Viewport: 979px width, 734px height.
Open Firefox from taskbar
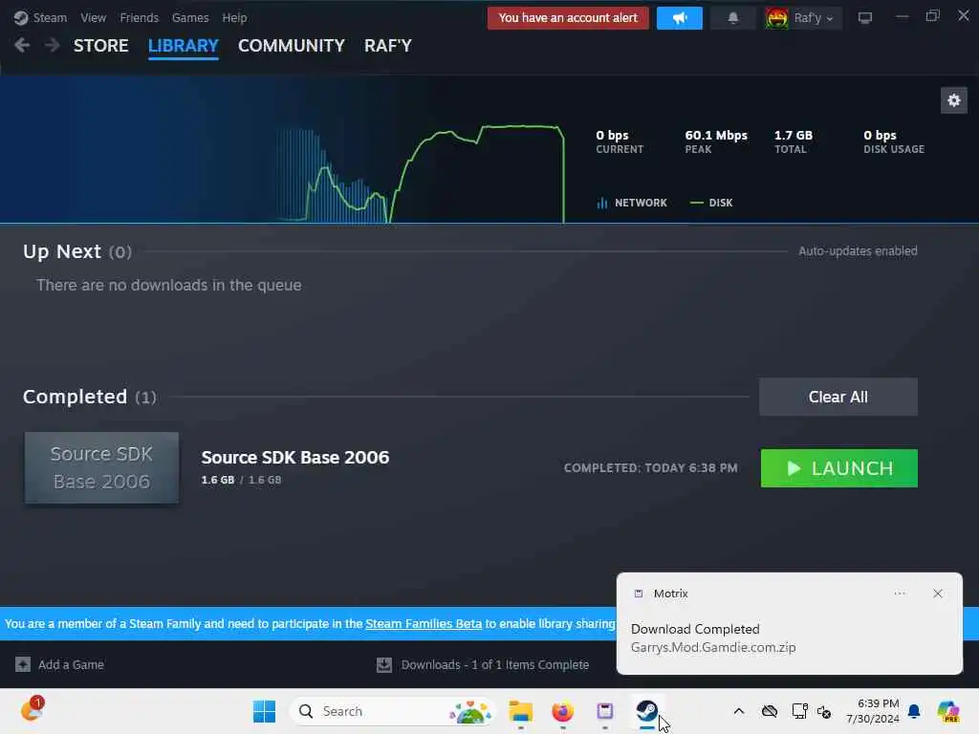coord(562,711)
